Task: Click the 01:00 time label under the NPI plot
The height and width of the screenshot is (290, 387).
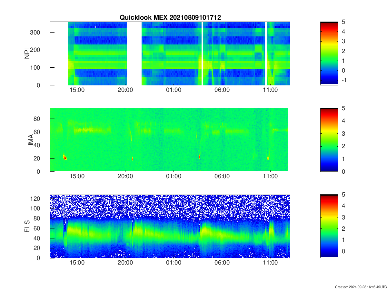Action: tap(174, 90)
